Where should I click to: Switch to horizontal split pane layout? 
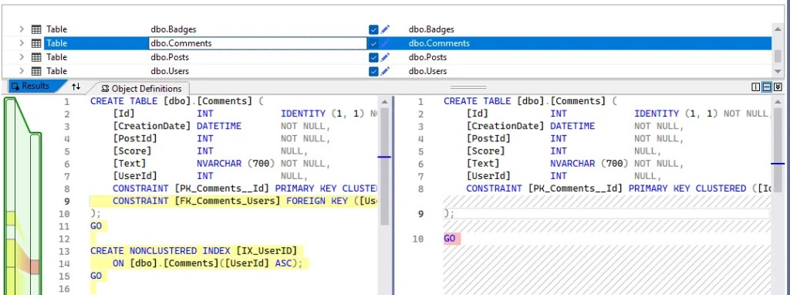pyautogui.click(x=767, y=87)
